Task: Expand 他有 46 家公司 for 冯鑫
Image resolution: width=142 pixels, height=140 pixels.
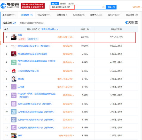Action: click(66, 37)
